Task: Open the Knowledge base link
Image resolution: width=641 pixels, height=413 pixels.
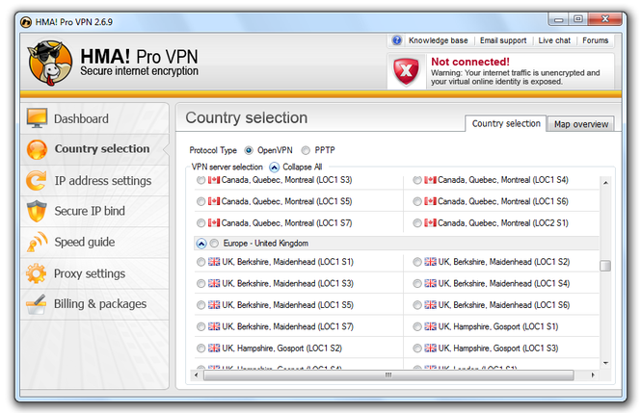Action: (x=438, y=40)
